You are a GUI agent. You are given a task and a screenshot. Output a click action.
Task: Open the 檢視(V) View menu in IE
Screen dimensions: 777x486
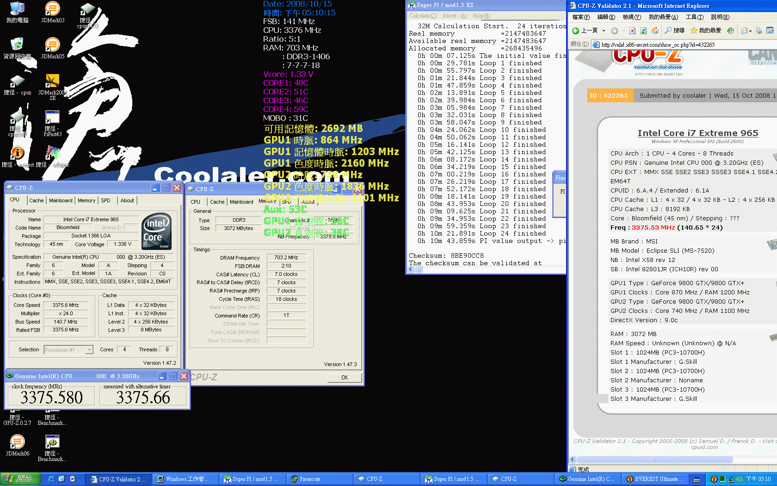click(x=631, y=17)
